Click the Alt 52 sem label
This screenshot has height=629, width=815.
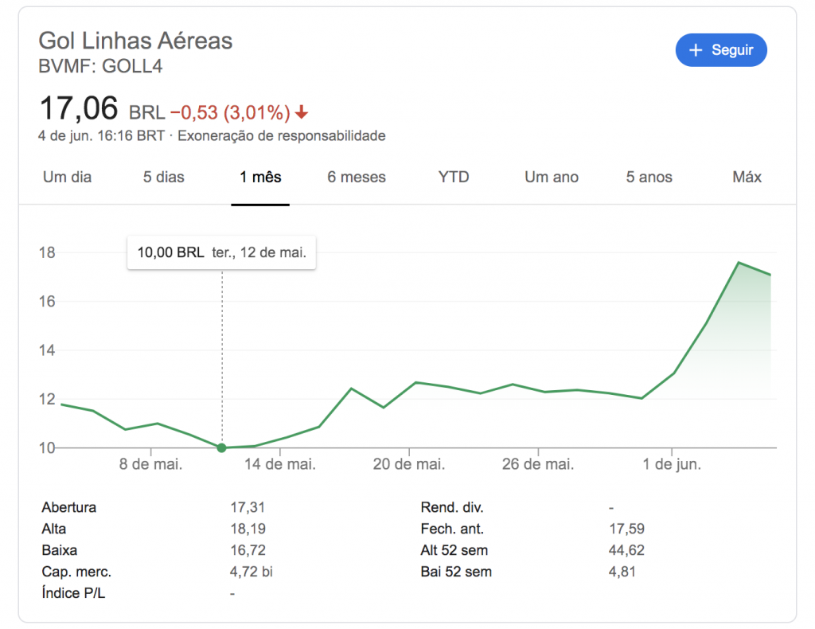[454, 550]
